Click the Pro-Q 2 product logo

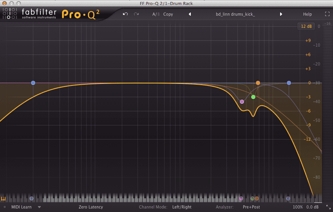tap(80, 14)
